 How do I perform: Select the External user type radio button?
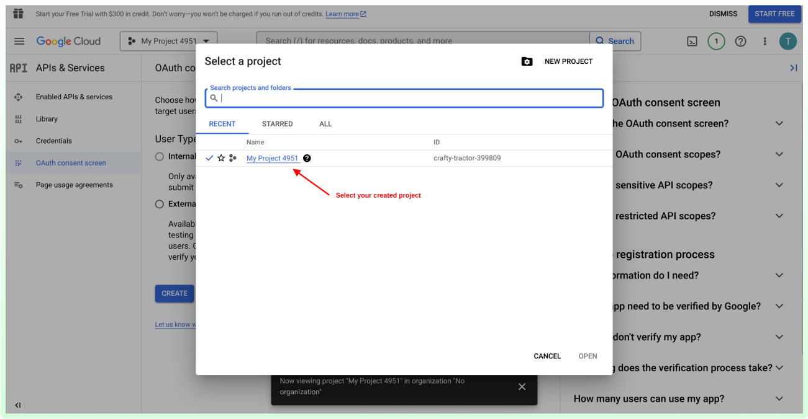[x=159, y=203]
